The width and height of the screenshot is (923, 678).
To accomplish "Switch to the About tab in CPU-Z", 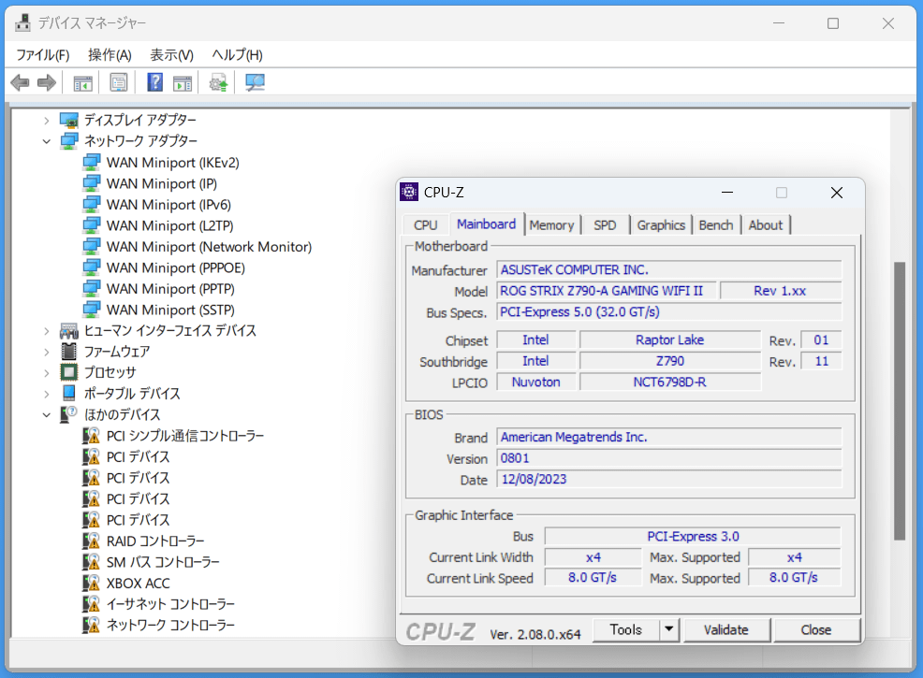I will (x=766, y=225).
